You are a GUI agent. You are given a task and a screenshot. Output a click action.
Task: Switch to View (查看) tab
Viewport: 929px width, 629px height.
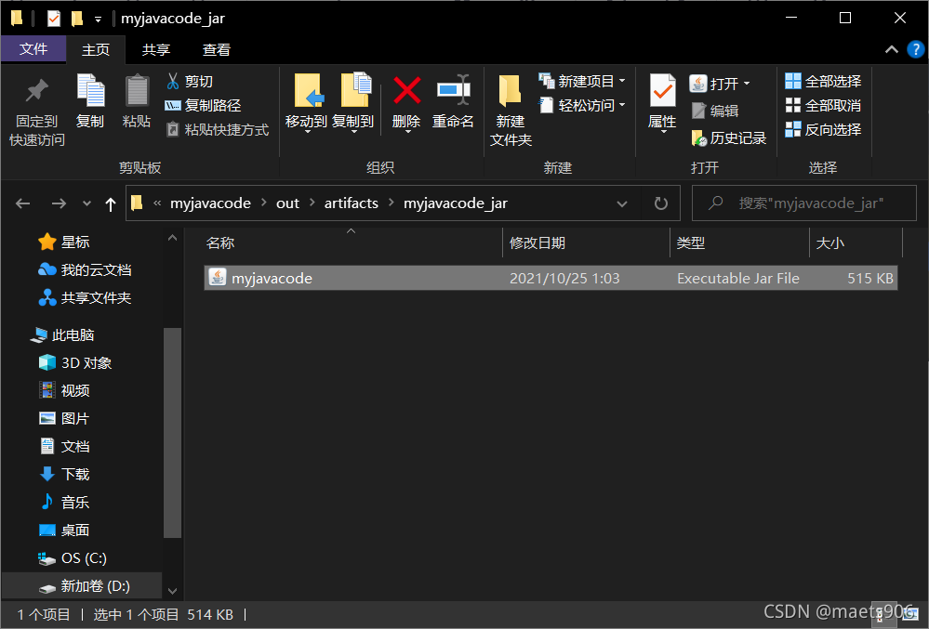[217, 49]
